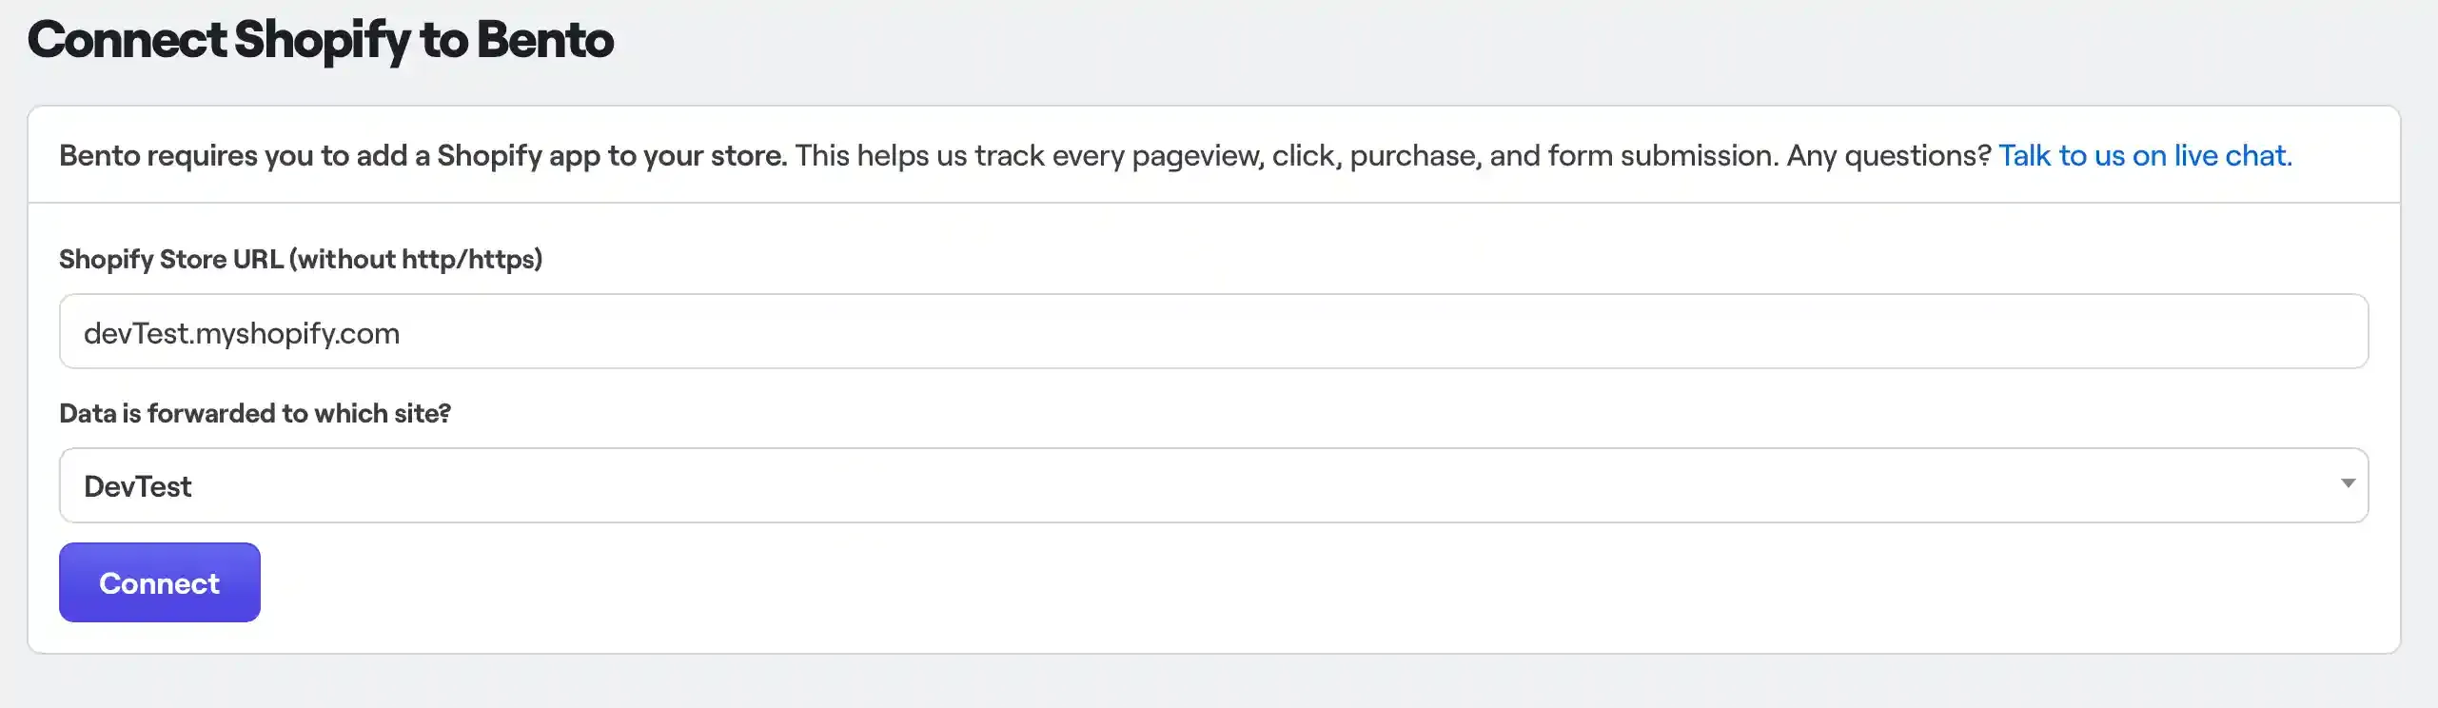
Task: Click the Shopify Store URL label text
Action: [300, 258]
